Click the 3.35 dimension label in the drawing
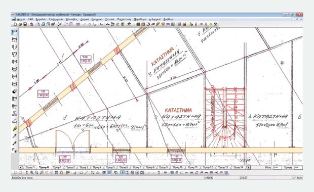314x192 pixels. click(173, 78)
